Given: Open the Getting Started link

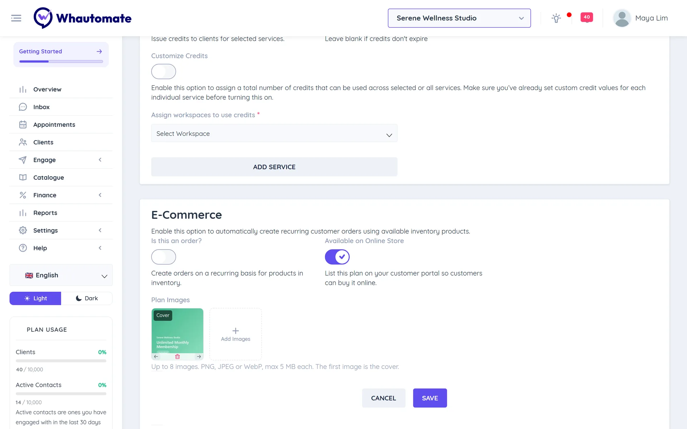Looking at the screenshot, I should coord(61,54).
